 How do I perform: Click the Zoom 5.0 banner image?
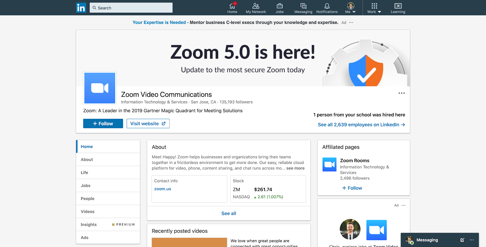pos(243,58)
